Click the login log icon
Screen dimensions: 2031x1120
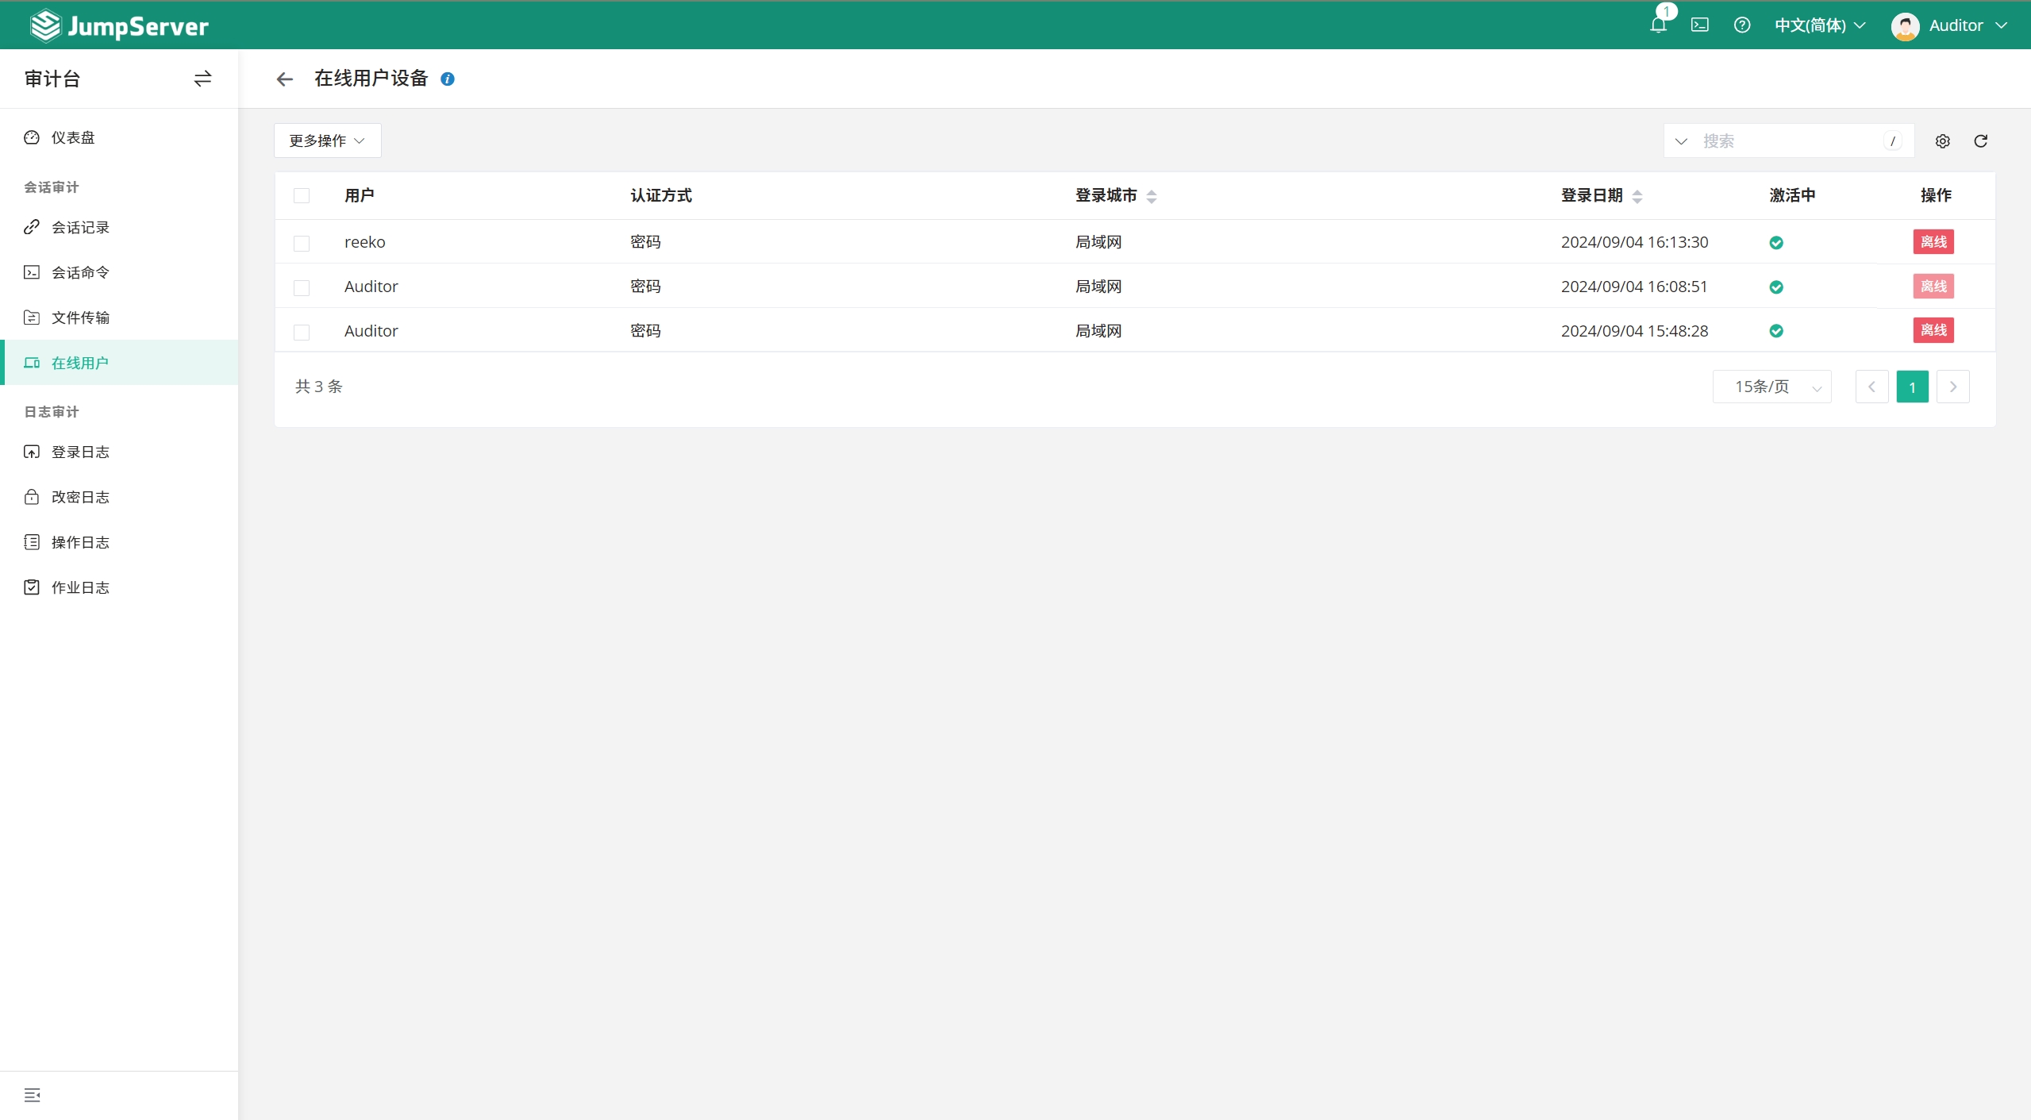tap(32, 452)
